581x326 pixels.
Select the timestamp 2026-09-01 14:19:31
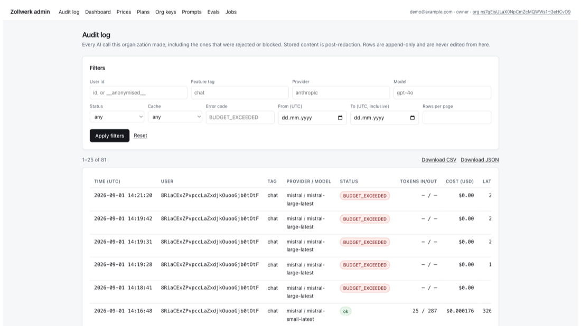123,242
